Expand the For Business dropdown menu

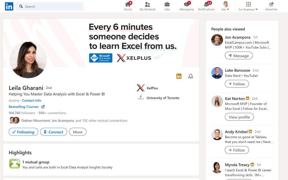tap(248, 6)
